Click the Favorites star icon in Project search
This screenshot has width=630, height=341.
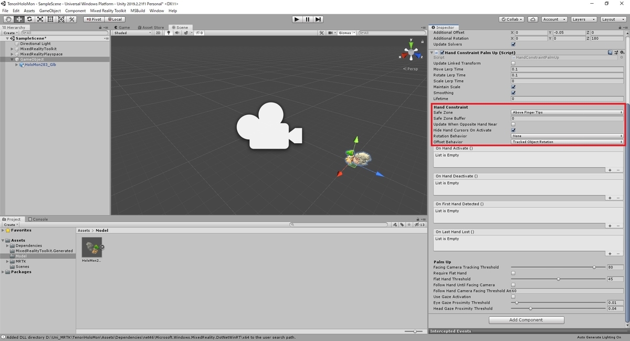click(408, 225)
